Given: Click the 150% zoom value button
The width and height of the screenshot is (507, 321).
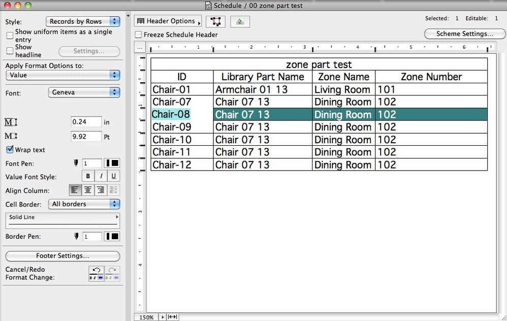Looking at the screenshot, I should (146, 317).
